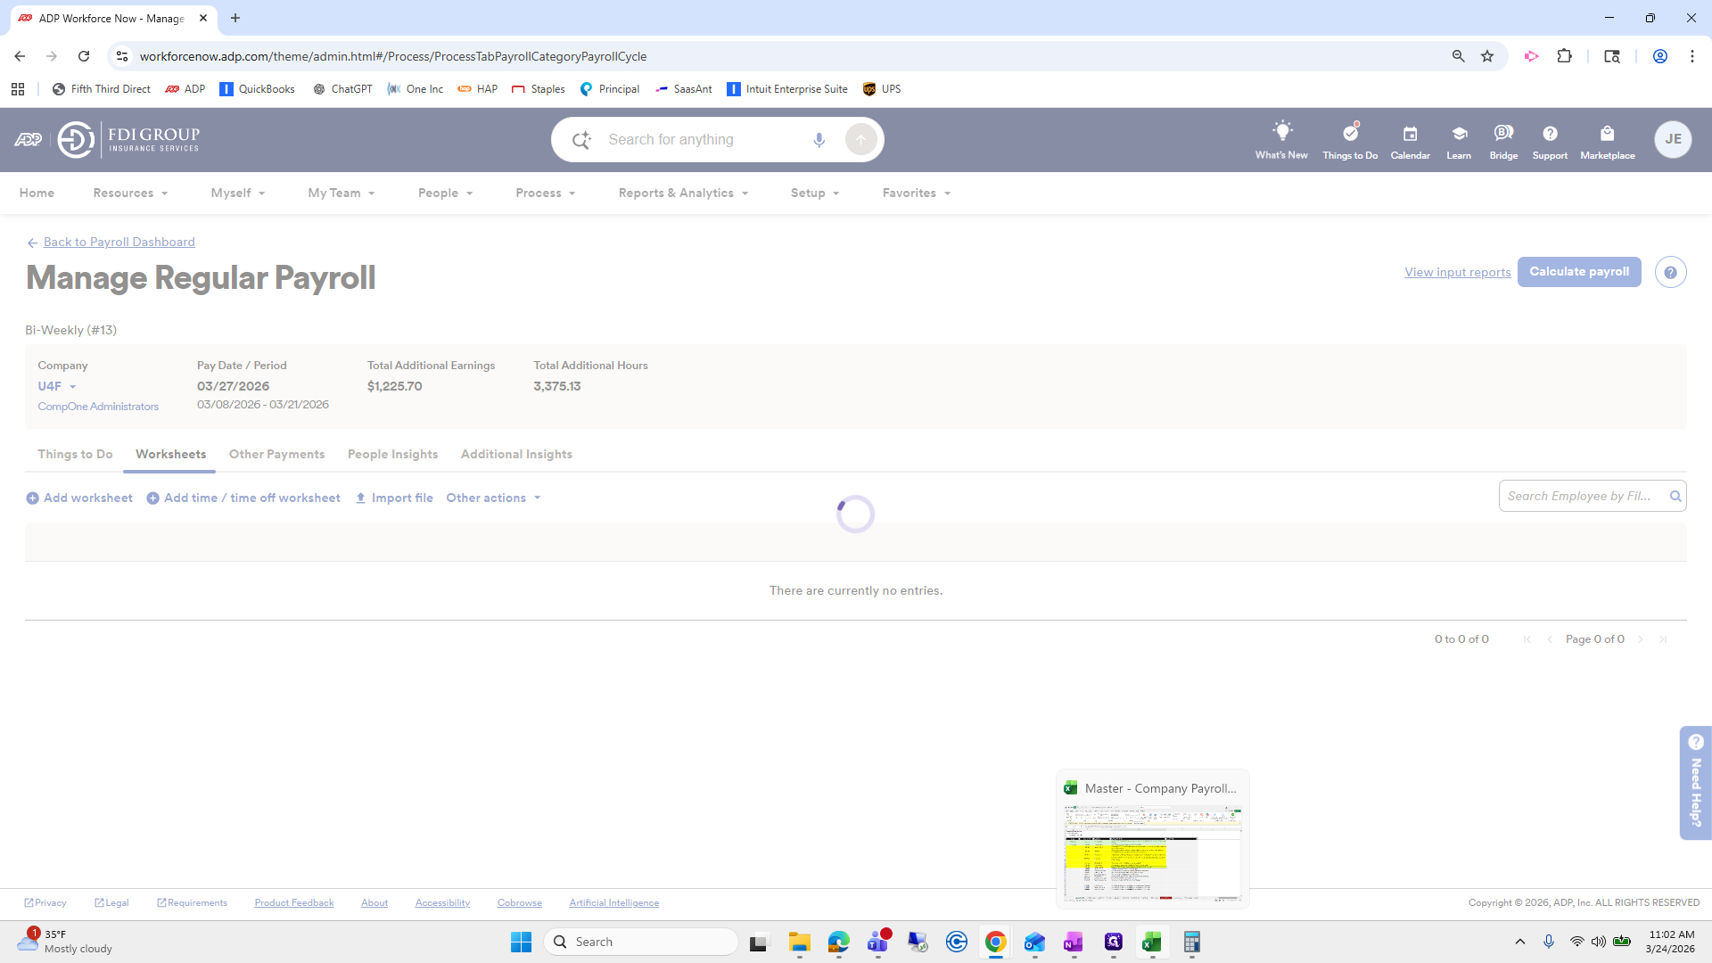The width and height of the screenshot is (1712, 963).
Task: Follow the Back to Payroll Dashboard link
Action: pos(119,243)
